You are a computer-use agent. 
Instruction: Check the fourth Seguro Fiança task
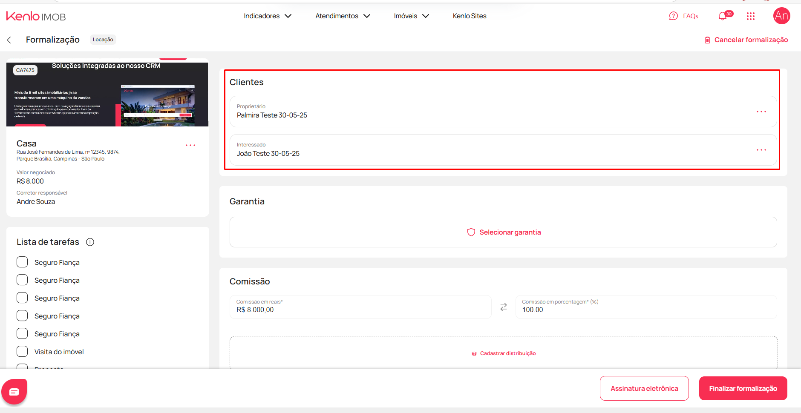pos(22,315)
